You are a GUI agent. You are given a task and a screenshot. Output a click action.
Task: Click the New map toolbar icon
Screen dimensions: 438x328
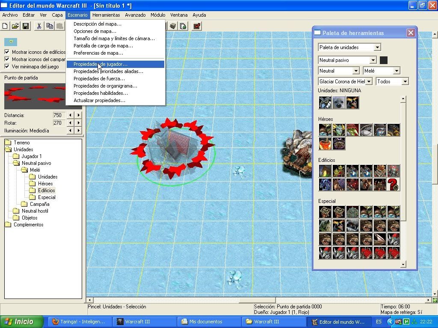pos(5,26)
